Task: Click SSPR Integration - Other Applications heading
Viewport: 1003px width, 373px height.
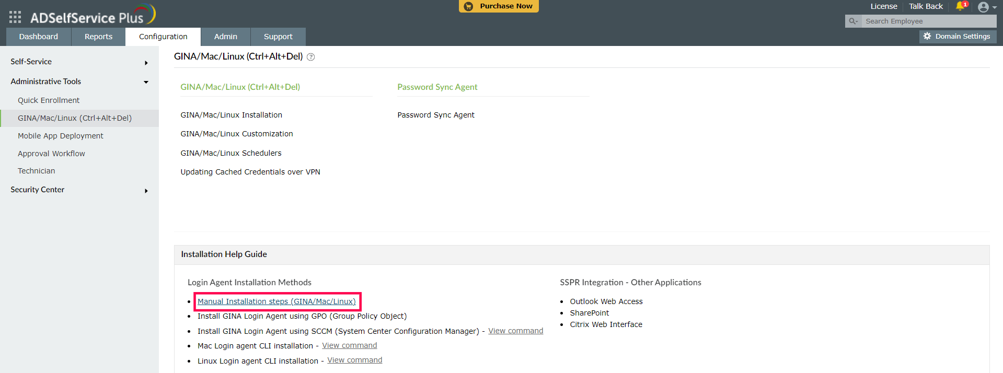Action: click(x=630, y=283)
